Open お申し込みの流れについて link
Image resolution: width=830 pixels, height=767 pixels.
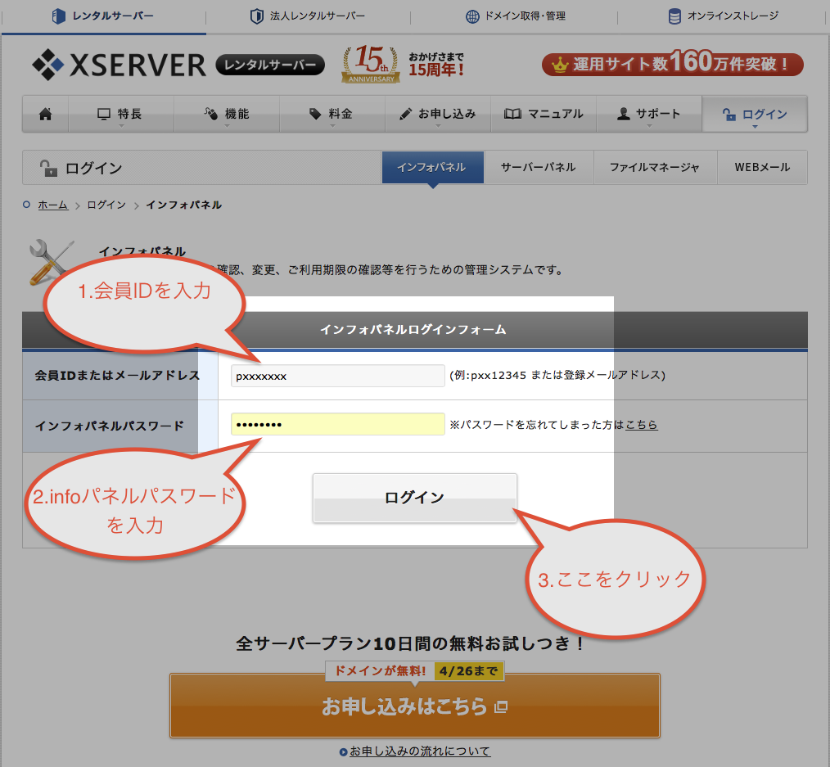tap(420, 751)
